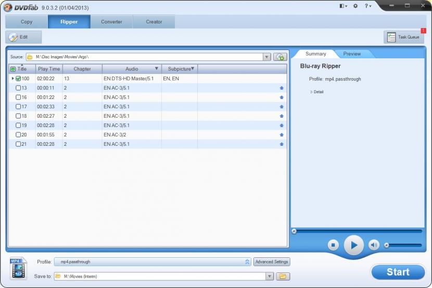Open Advanced Settings

[x=271, y=262]
